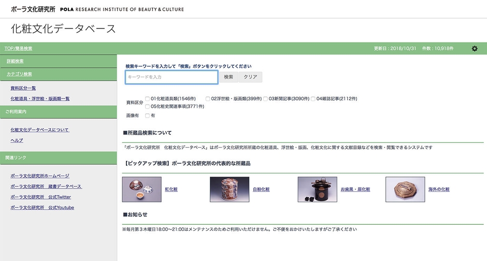
Task: Click the 化粧文化データベース page title
Action: click(x=63, y=28)
